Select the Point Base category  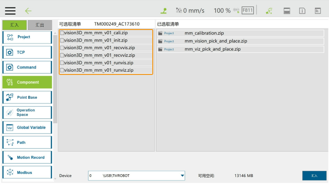[27, 97]
